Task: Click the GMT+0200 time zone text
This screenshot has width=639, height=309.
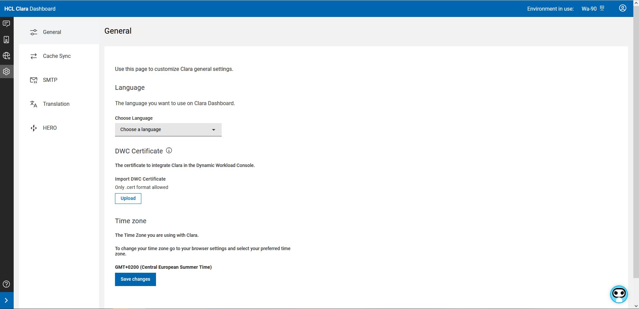Action: (163, 267)
